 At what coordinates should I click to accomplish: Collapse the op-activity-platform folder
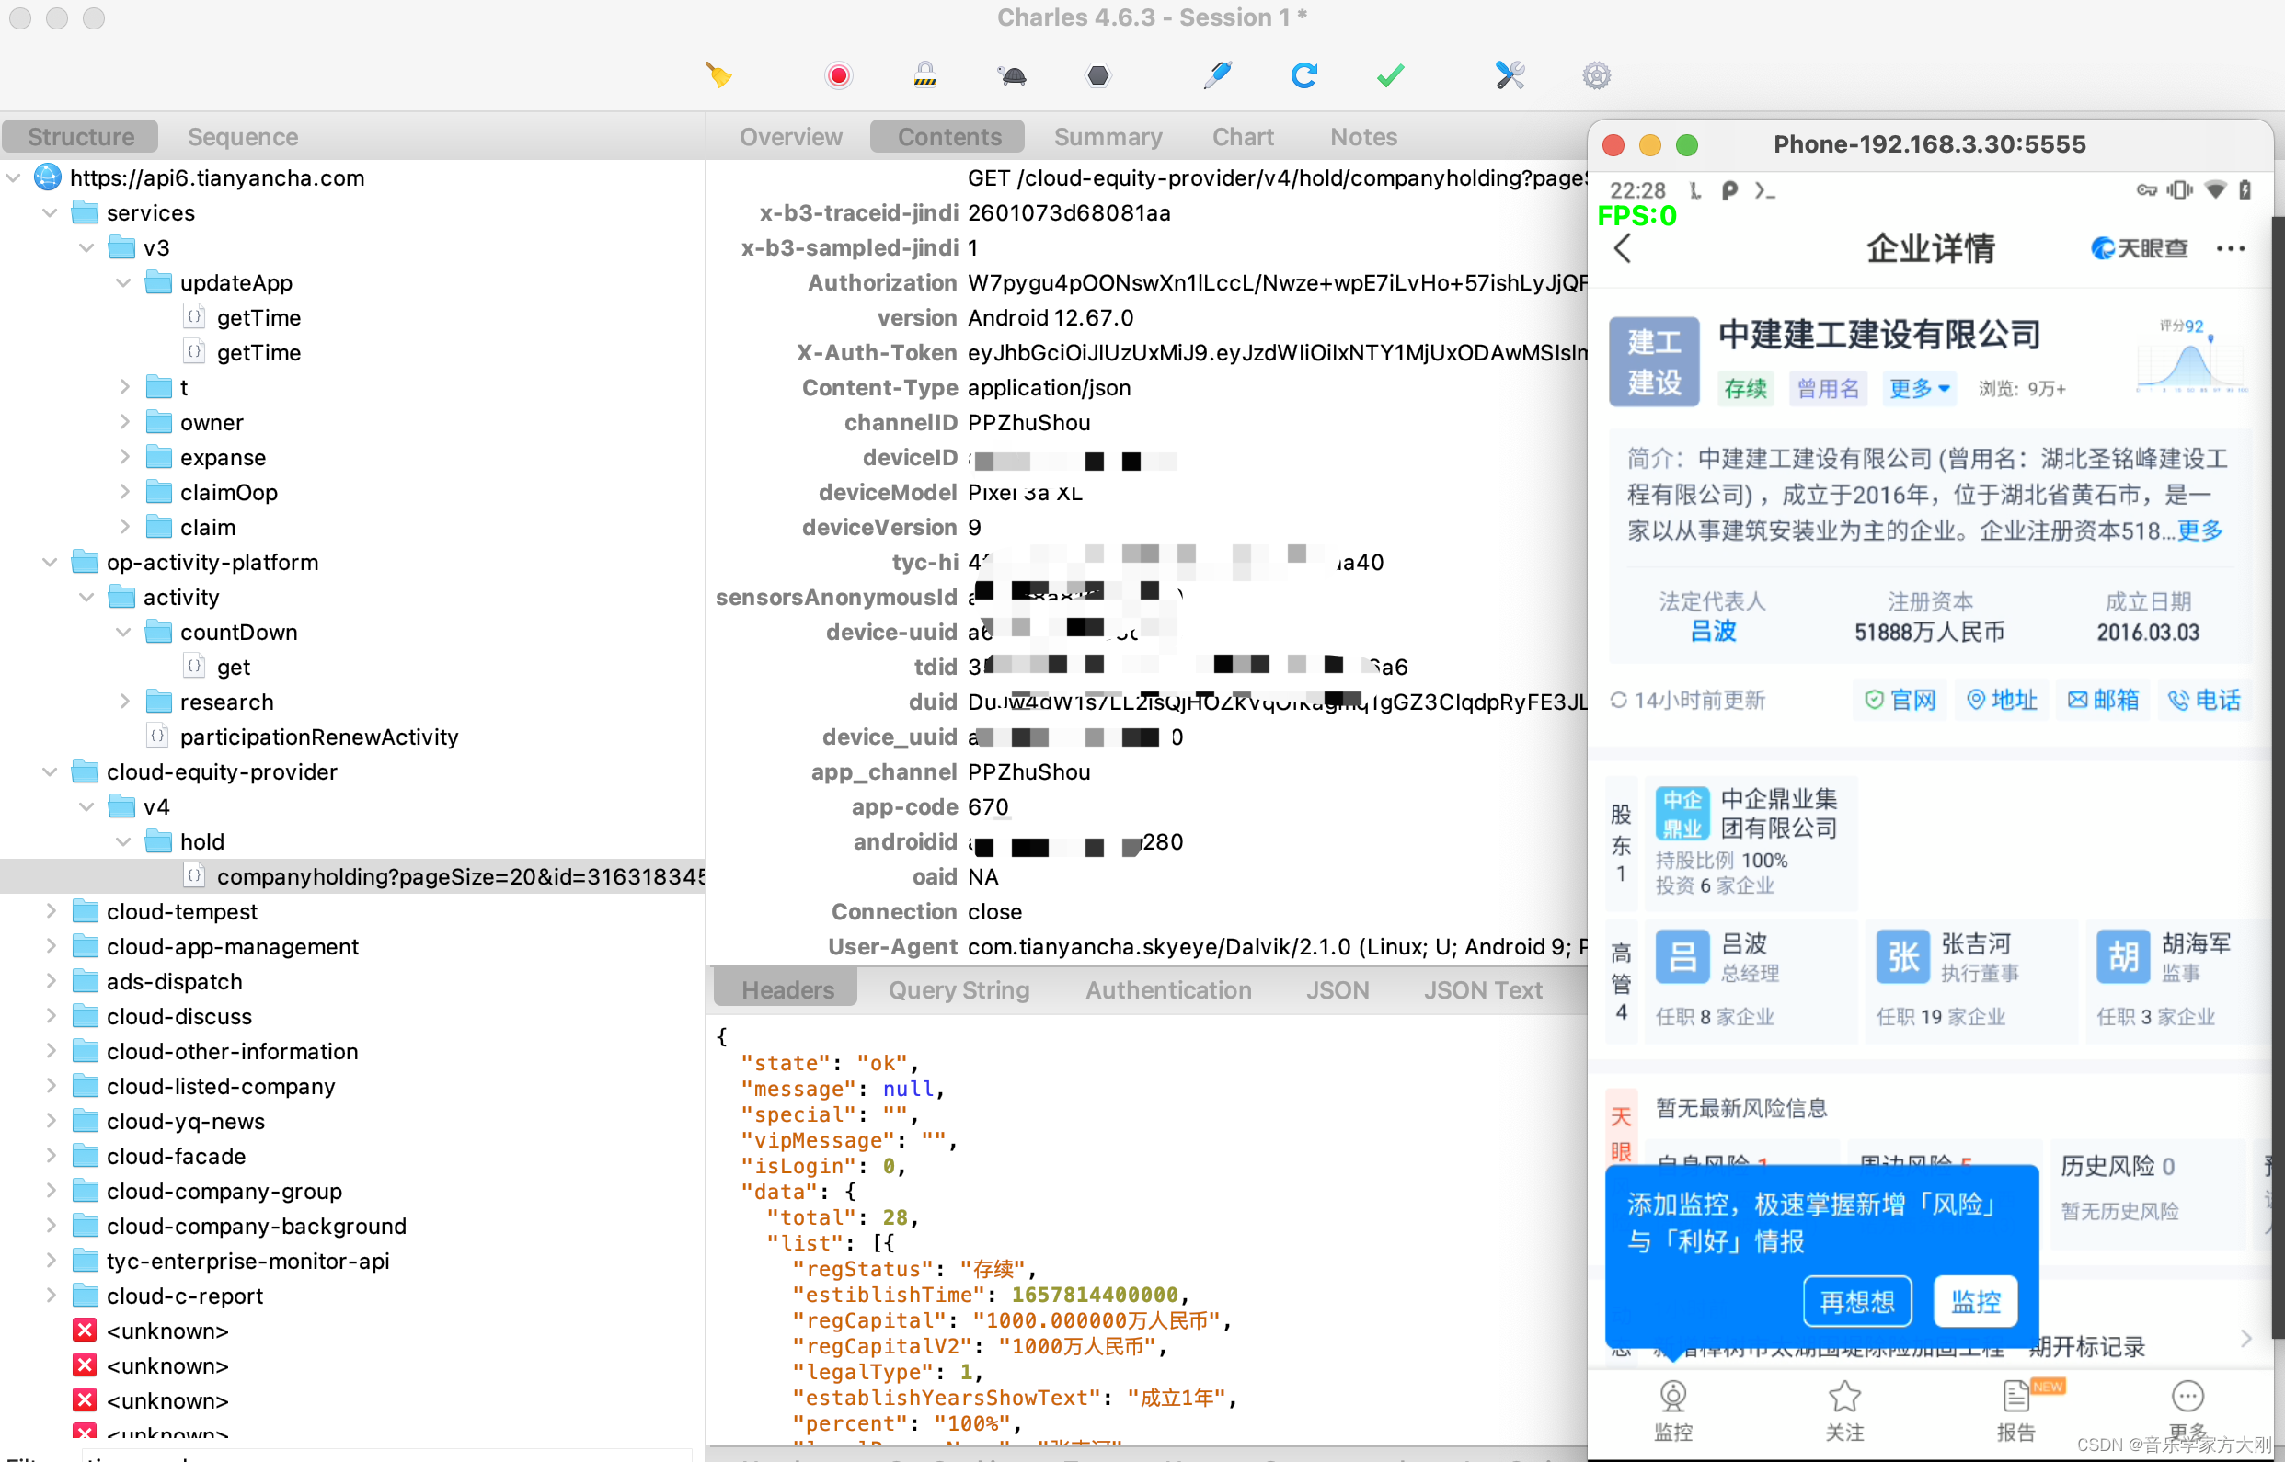click(50, 562)
